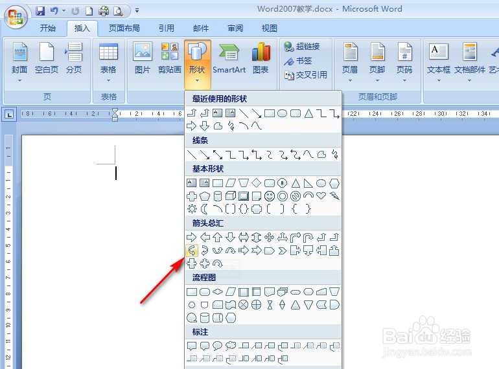Select the smiley face shape

point(269,196)
